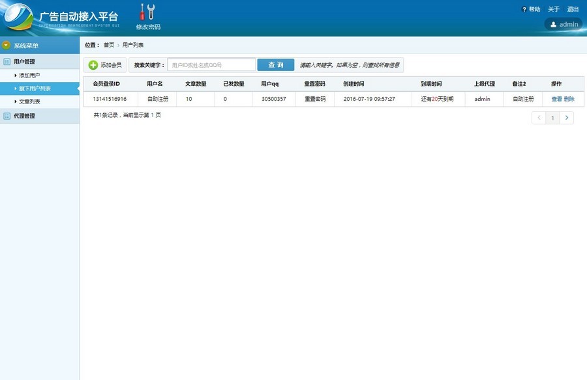This screenshot has width=587, height=380.
Task: Click the 查询 search button
Action: tap(275, 65)
